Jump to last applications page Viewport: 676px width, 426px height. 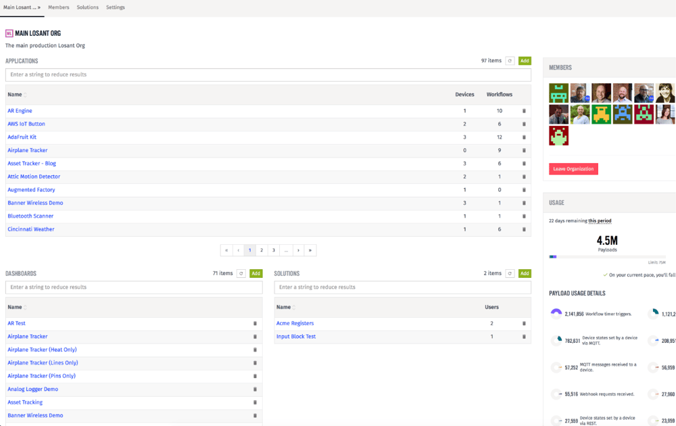tap(310, 250)
